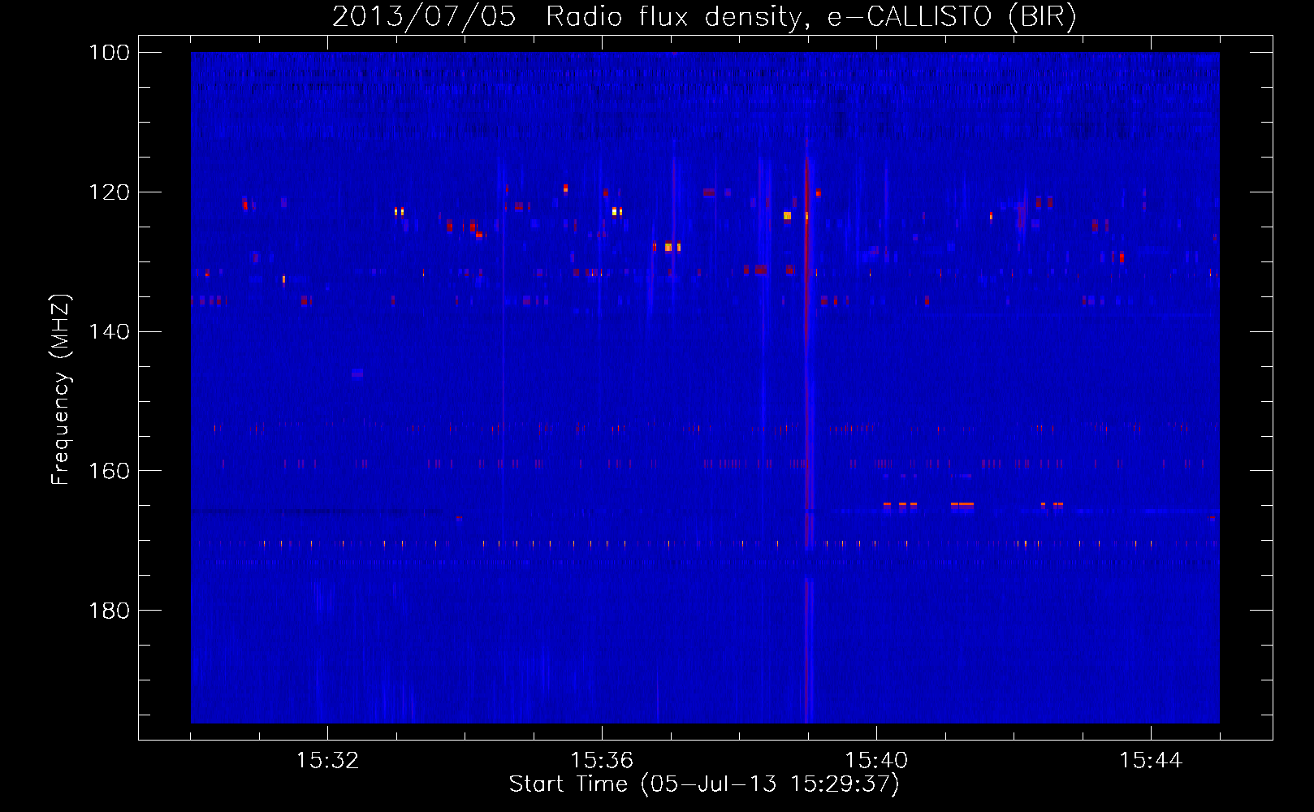Screen dimensions: 1314x812
Task: Click the "Frequency (MHZ)" y-axis label
Action: (60, 390)
